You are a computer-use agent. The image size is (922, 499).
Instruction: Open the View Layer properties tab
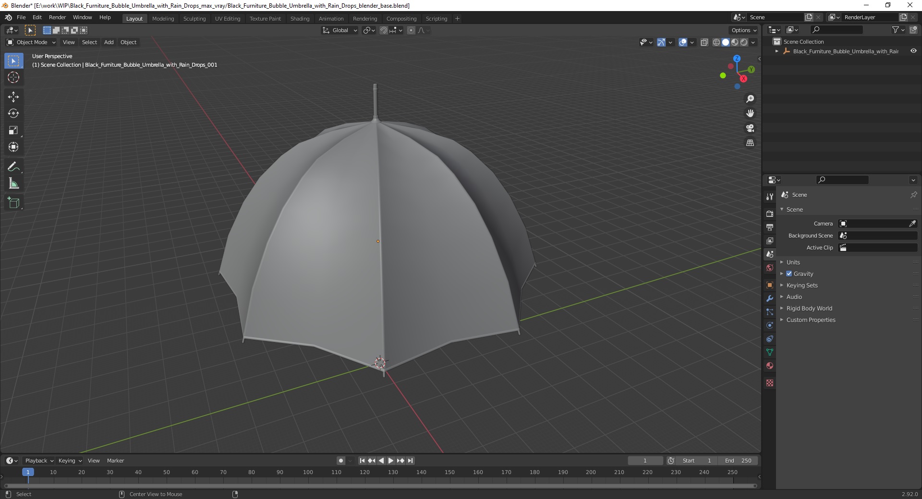(x=770, y=240)
